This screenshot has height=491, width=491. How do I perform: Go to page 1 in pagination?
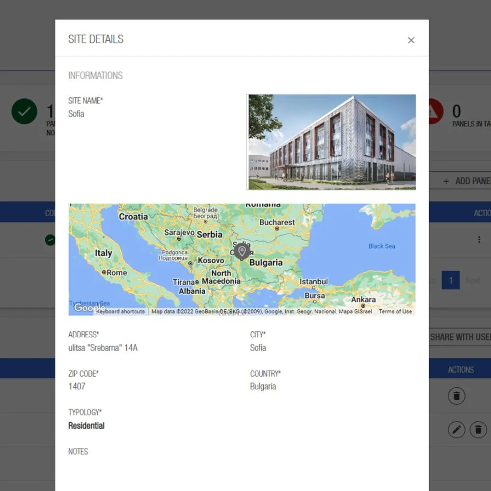coord(451,280)
